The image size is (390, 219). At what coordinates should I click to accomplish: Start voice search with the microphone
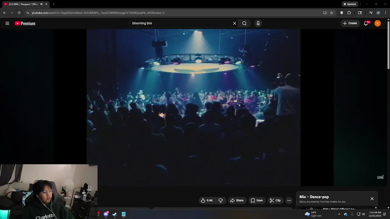point(258,23)
